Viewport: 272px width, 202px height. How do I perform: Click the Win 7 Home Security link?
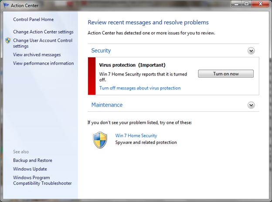[x=136, y=136]
